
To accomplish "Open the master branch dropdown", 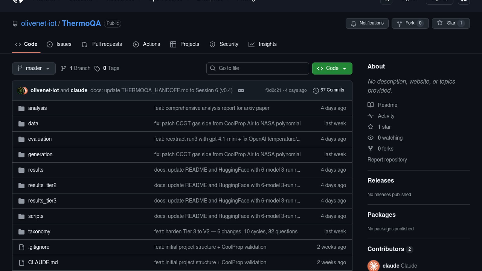I will (34, 68).
